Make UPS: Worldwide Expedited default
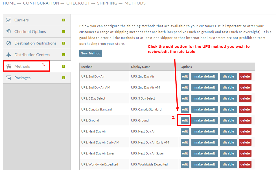Screen dimensions: 280x170 (205, 164)
